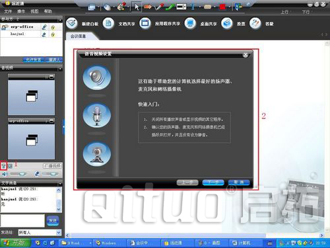Click the mouse icon in top toolbar

coord(107,7)
